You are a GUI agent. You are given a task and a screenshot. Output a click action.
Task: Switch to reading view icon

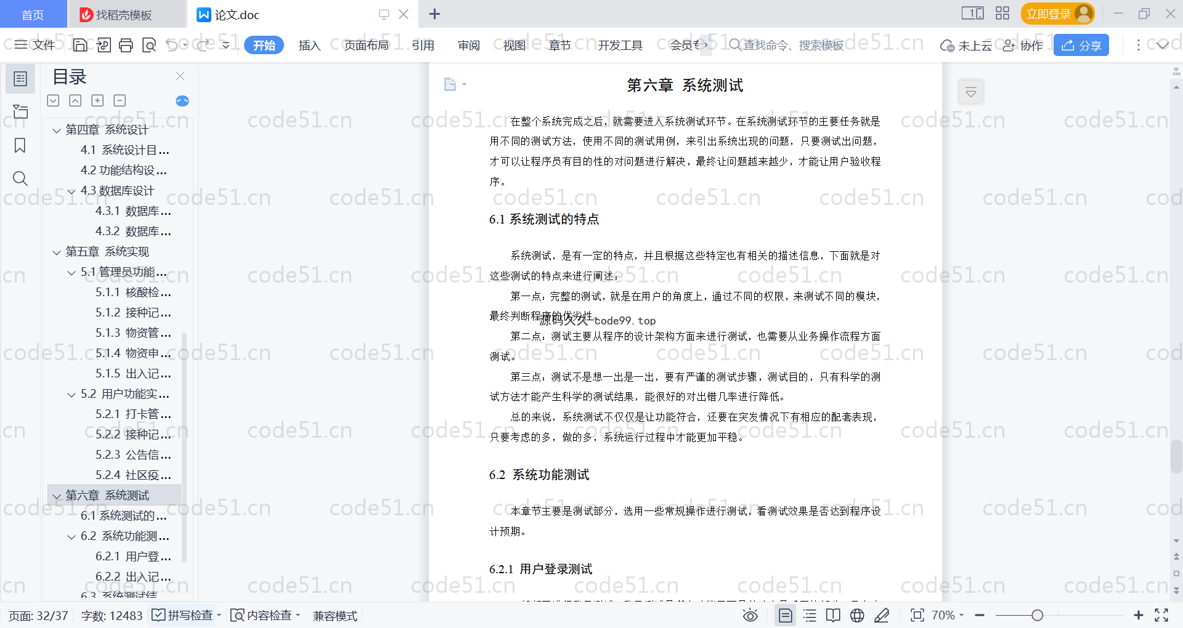(x=833, y=615)
